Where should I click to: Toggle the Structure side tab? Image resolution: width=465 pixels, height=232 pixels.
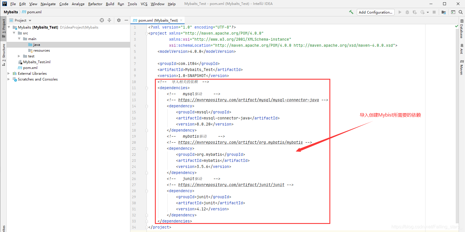(x=3, y=55)
